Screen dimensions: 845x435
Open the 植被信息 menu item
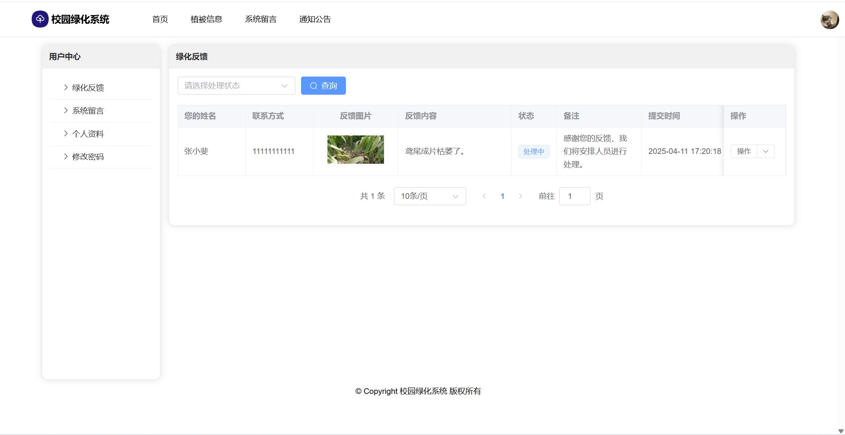pyautogui.click(x=206, y=19)
